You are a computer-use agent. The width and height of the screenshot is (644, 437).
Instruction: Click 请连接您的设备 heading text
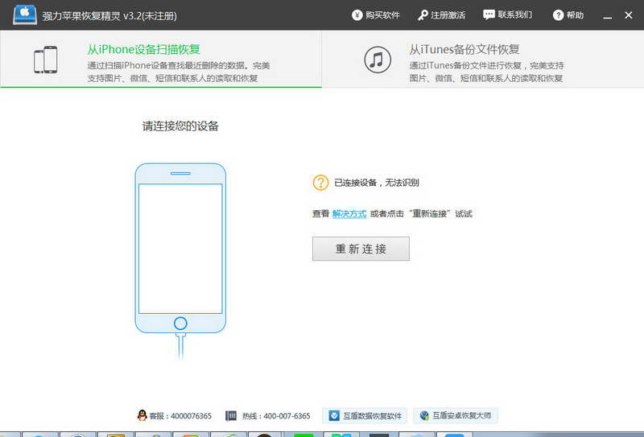click(x=180, y=126)
